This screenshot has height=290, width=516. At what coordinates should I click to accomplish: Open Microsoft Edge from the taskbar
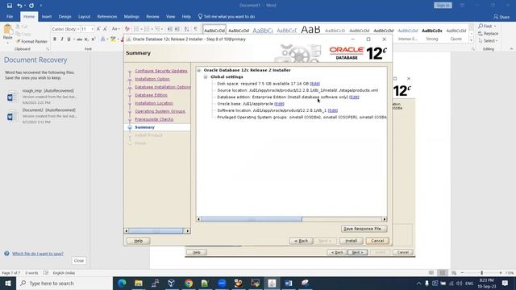click(122, 283)
